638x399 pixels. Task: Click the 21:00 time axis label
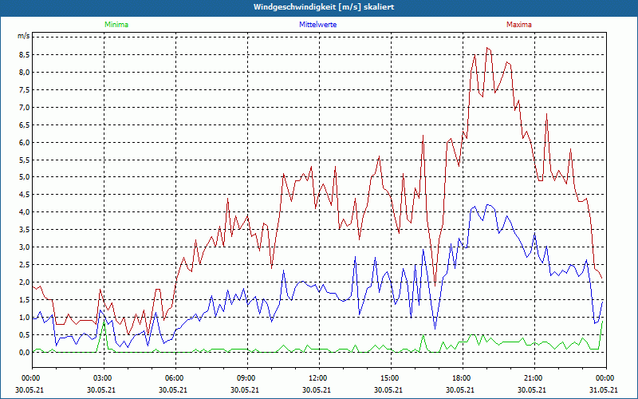click(x=534, y=378)
